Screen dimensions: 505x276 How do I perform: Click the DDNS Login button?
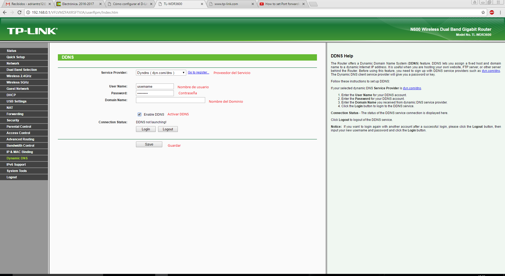pos(146,129)
